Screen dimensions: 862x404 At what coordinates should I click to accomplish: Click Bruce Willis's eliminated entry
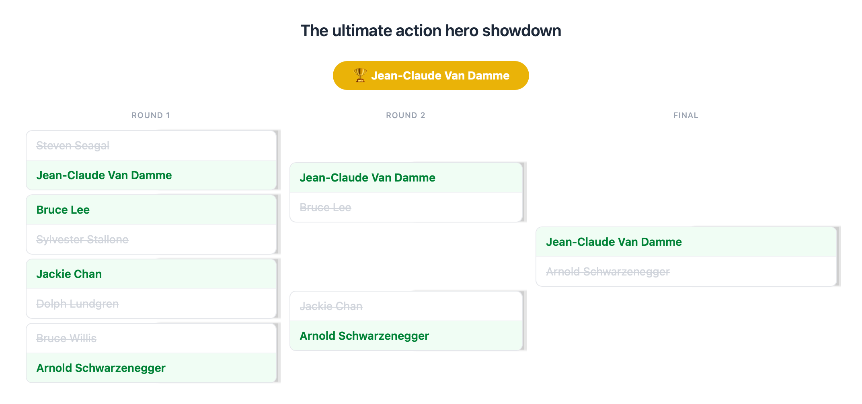[x=66, y=338]
